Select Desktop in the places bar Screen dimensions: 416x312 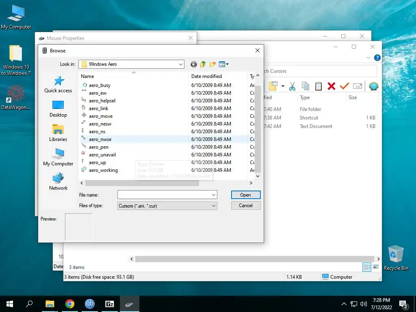[58, 109]
